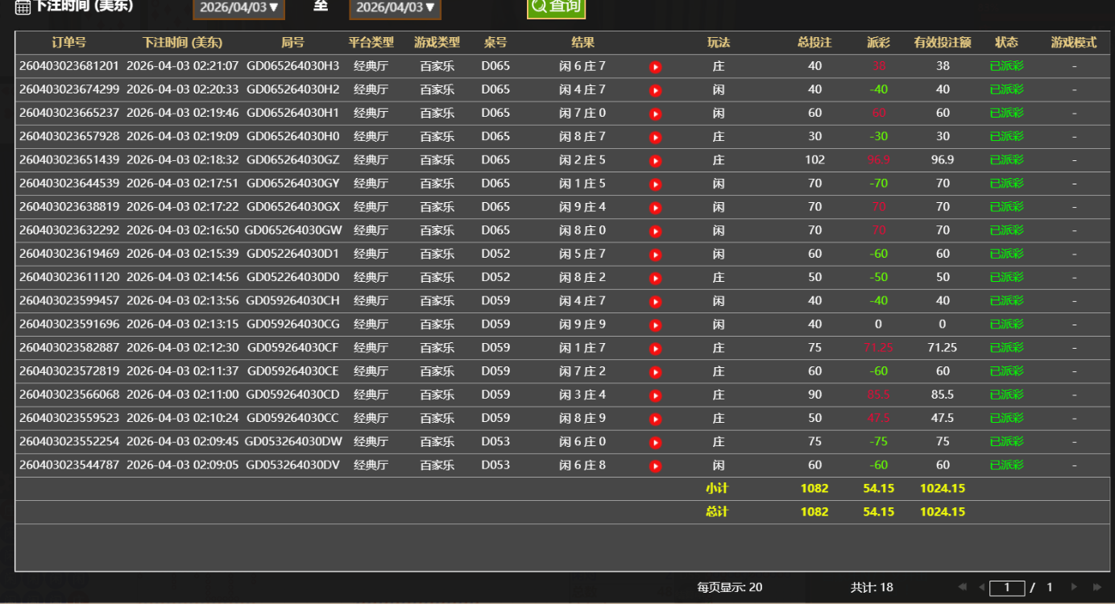Open the start date dropdown 2026/04/03

click(x=238, y=7)
